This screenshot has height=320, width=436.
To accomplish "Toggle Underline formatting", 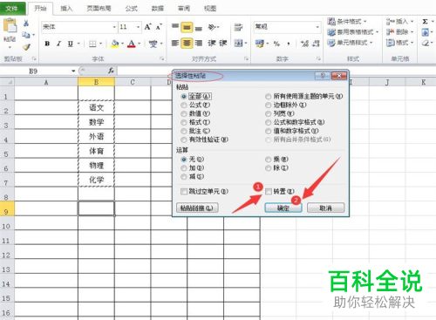I will 70,44.
